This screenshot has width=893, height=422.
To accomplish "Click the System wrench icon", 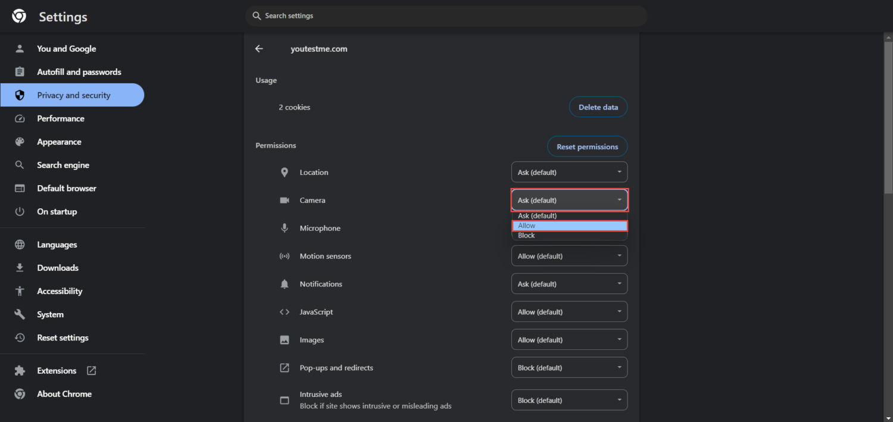I will (x=20, y=314).
